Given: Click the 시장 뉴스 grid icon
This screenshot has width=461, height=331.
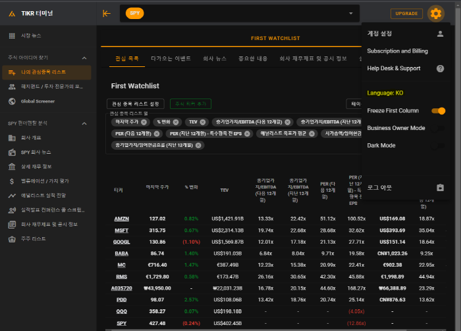Looking at the screenshot, I should 12,35.
